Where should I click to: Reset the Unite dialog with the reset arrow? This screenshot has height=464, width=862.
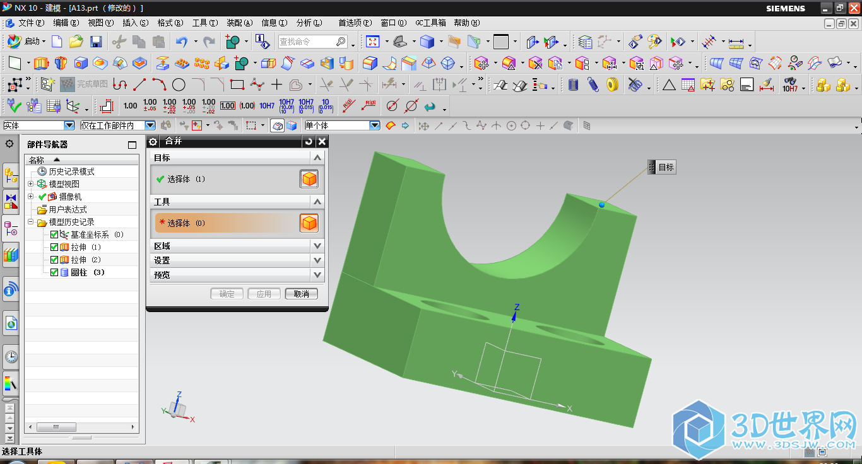coord(309,142)
